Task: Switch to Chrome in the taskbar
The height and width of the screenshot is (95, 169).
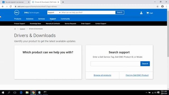Action: point(33,93)
